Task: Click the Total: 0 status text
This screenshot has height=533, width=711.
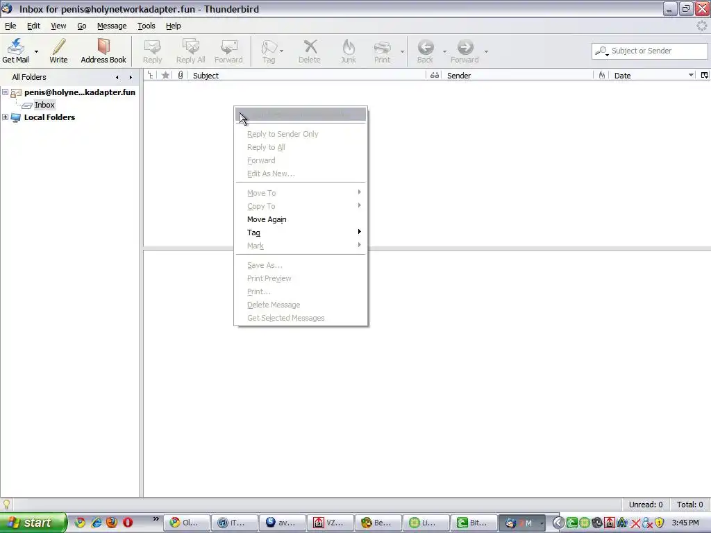Action: 689,505
